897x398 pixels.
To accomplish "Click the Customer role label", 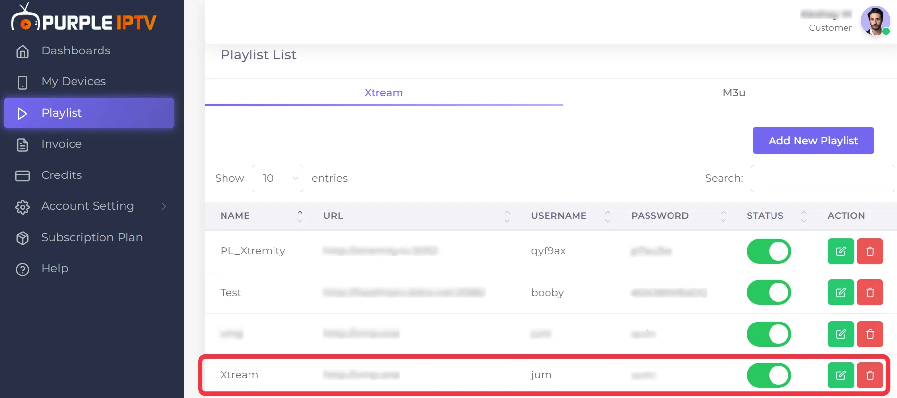I will [830, 28].
